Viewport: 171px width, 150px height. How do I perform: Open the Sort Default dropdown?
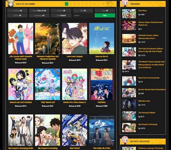61,16
